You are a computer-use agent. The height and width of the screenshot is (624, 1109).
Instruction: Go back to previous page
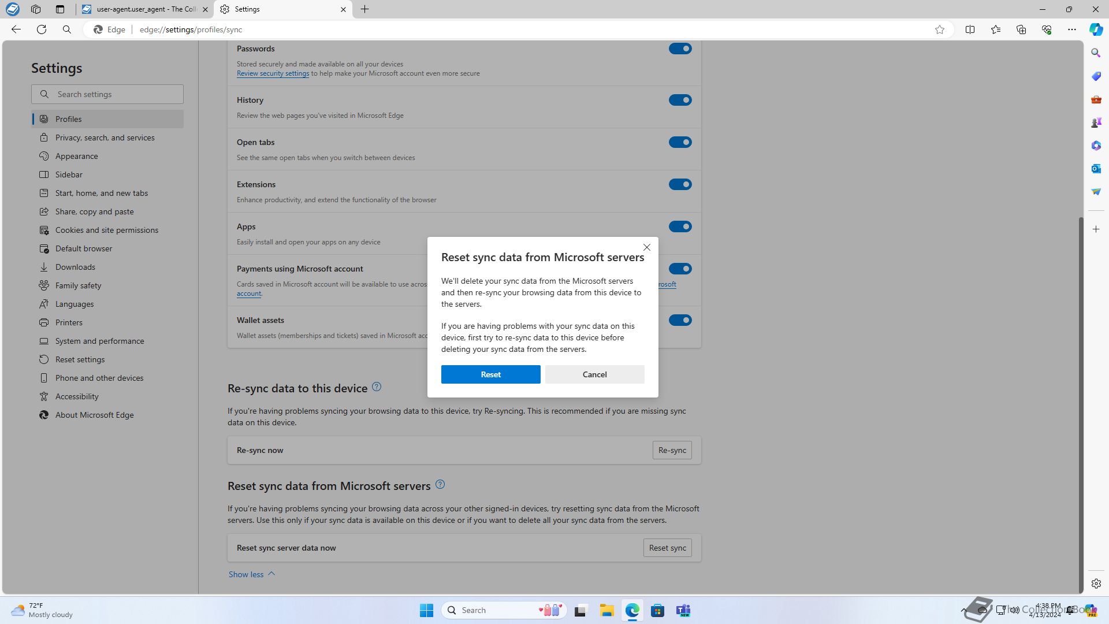coord(16,29)
